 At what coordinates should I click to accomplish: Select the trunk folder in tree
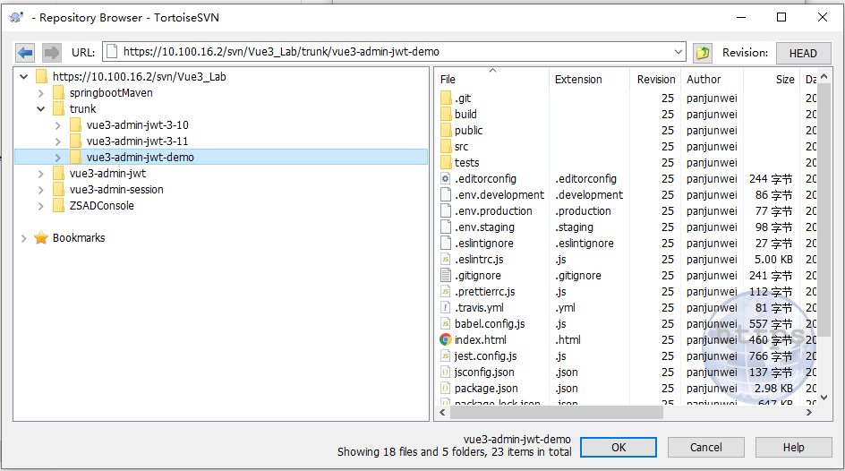pyautogui.click(x=82, y=109)
